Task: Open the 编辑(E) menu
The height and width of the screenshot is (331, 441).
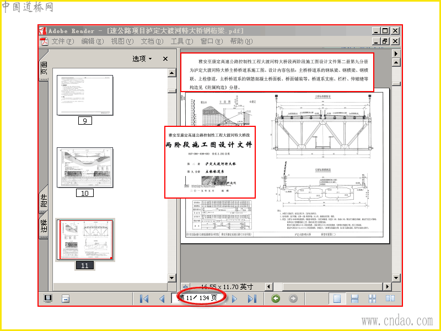Action: (93, 41)
